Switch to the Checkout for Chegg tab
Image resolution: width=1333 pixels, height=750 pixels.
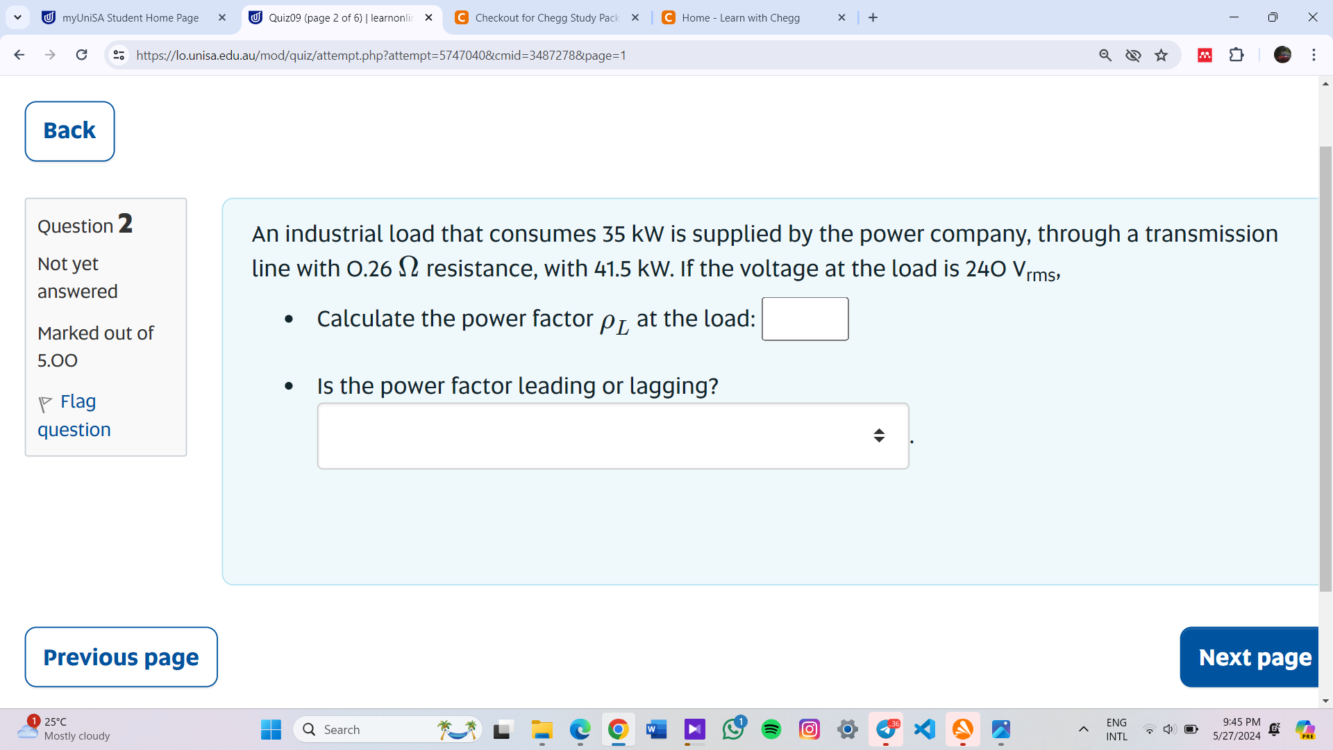click(x=545, y=17)
